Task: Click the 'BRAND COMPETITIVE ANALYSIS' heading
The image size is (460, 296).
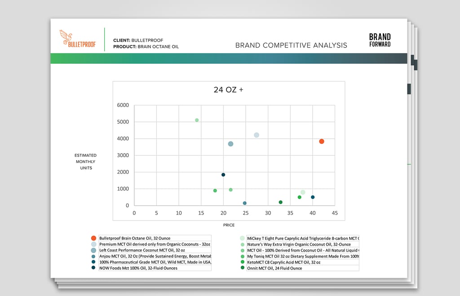Action: pyautogui.click(x=291, y=45)
